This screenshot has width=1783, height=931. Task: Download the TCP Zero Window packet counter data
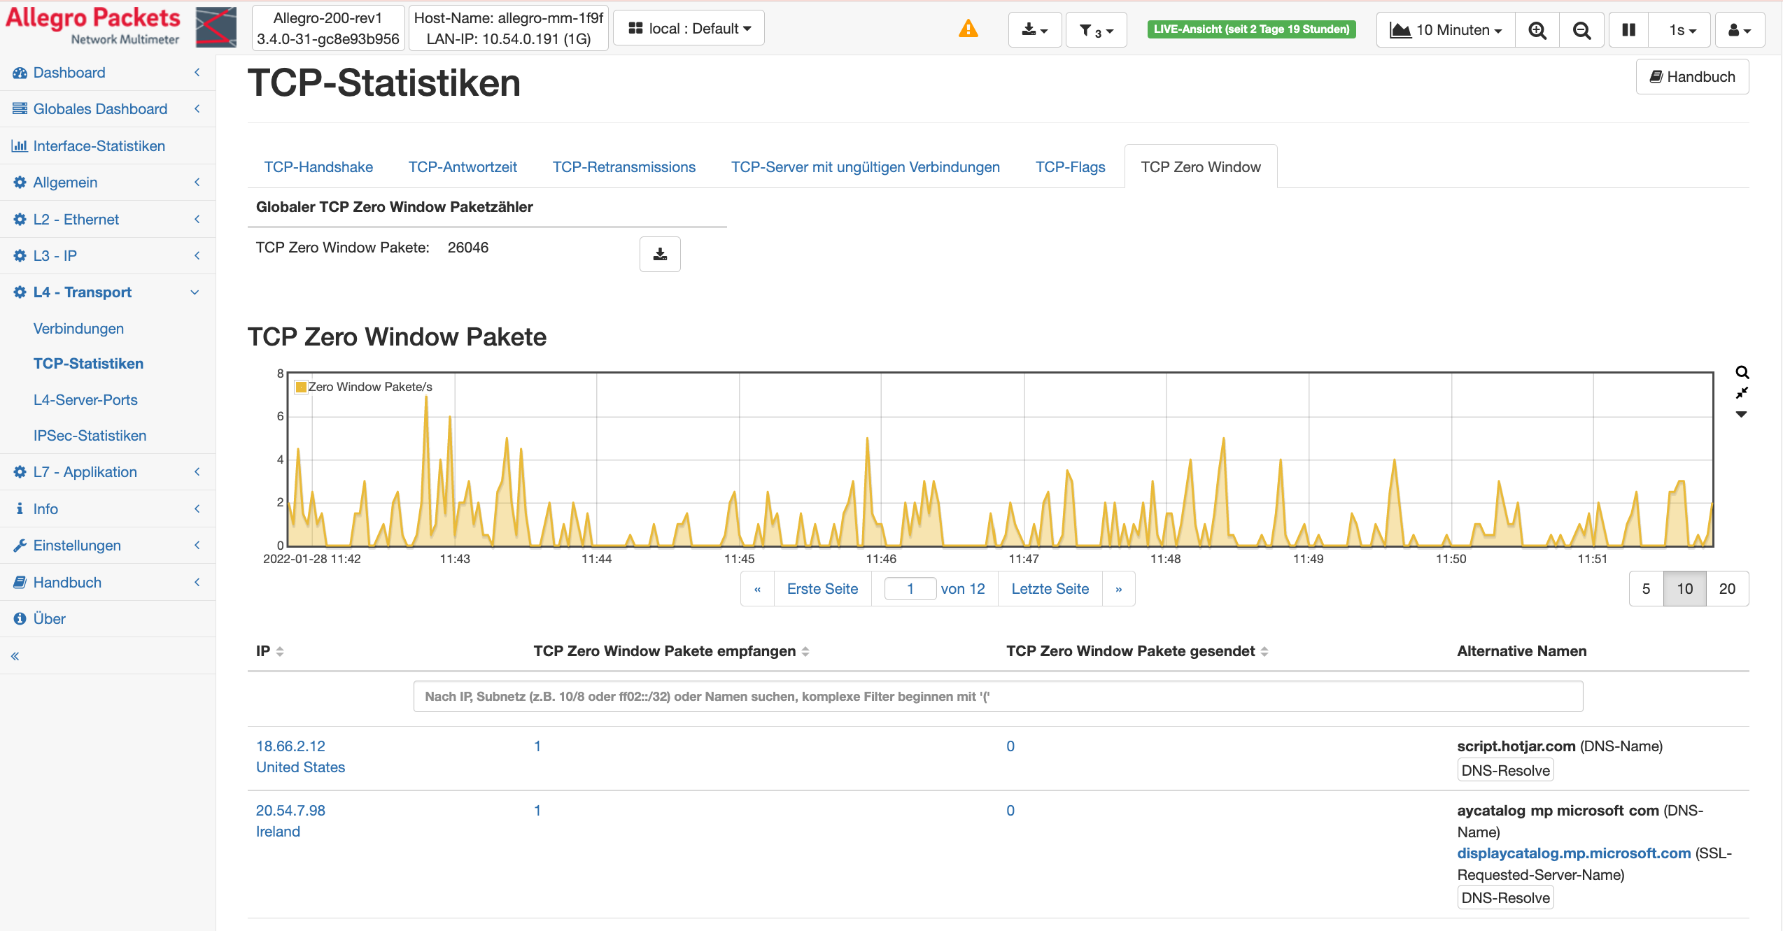point(659,254)
